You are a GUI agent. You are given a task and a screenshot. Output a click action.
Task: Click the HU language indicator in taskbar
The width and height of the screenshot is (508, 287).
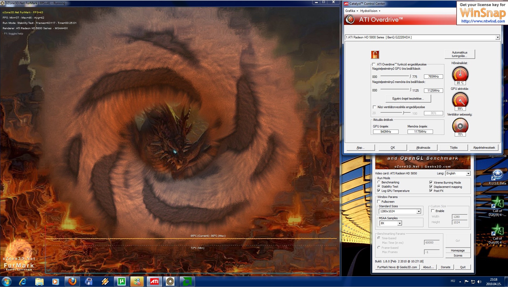(453, 281)
